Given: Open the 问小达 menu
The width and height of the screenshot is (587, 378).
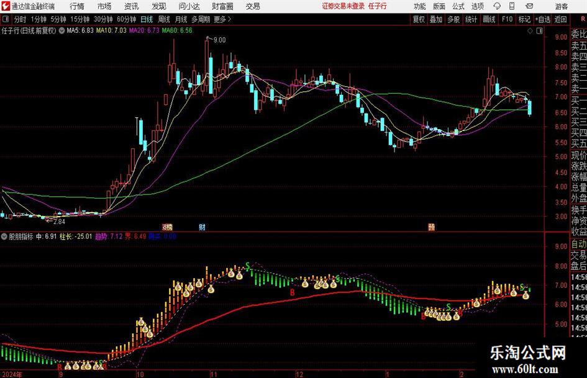Looking at the screenshot, I should [189, 6].
